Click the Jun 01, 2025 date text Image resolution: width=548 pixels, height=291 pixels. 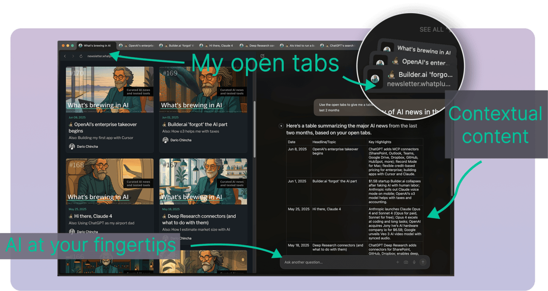point(171,117)
